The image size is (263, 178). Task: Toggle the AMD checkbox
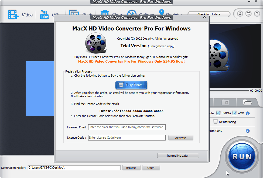click(234, 113)
